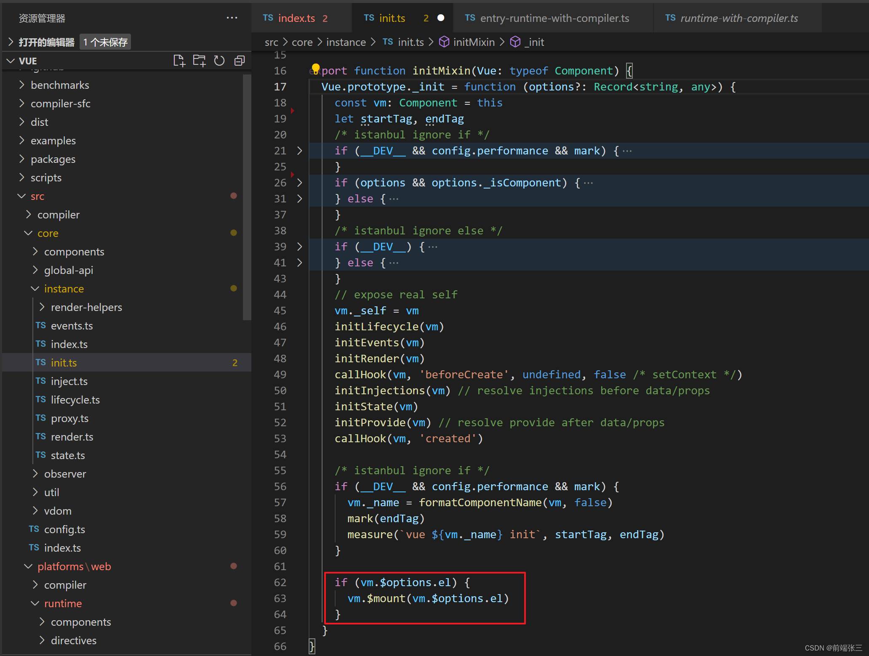
Task: Click the _init breadcrumb symbol
Action: [x=533, y=42]
